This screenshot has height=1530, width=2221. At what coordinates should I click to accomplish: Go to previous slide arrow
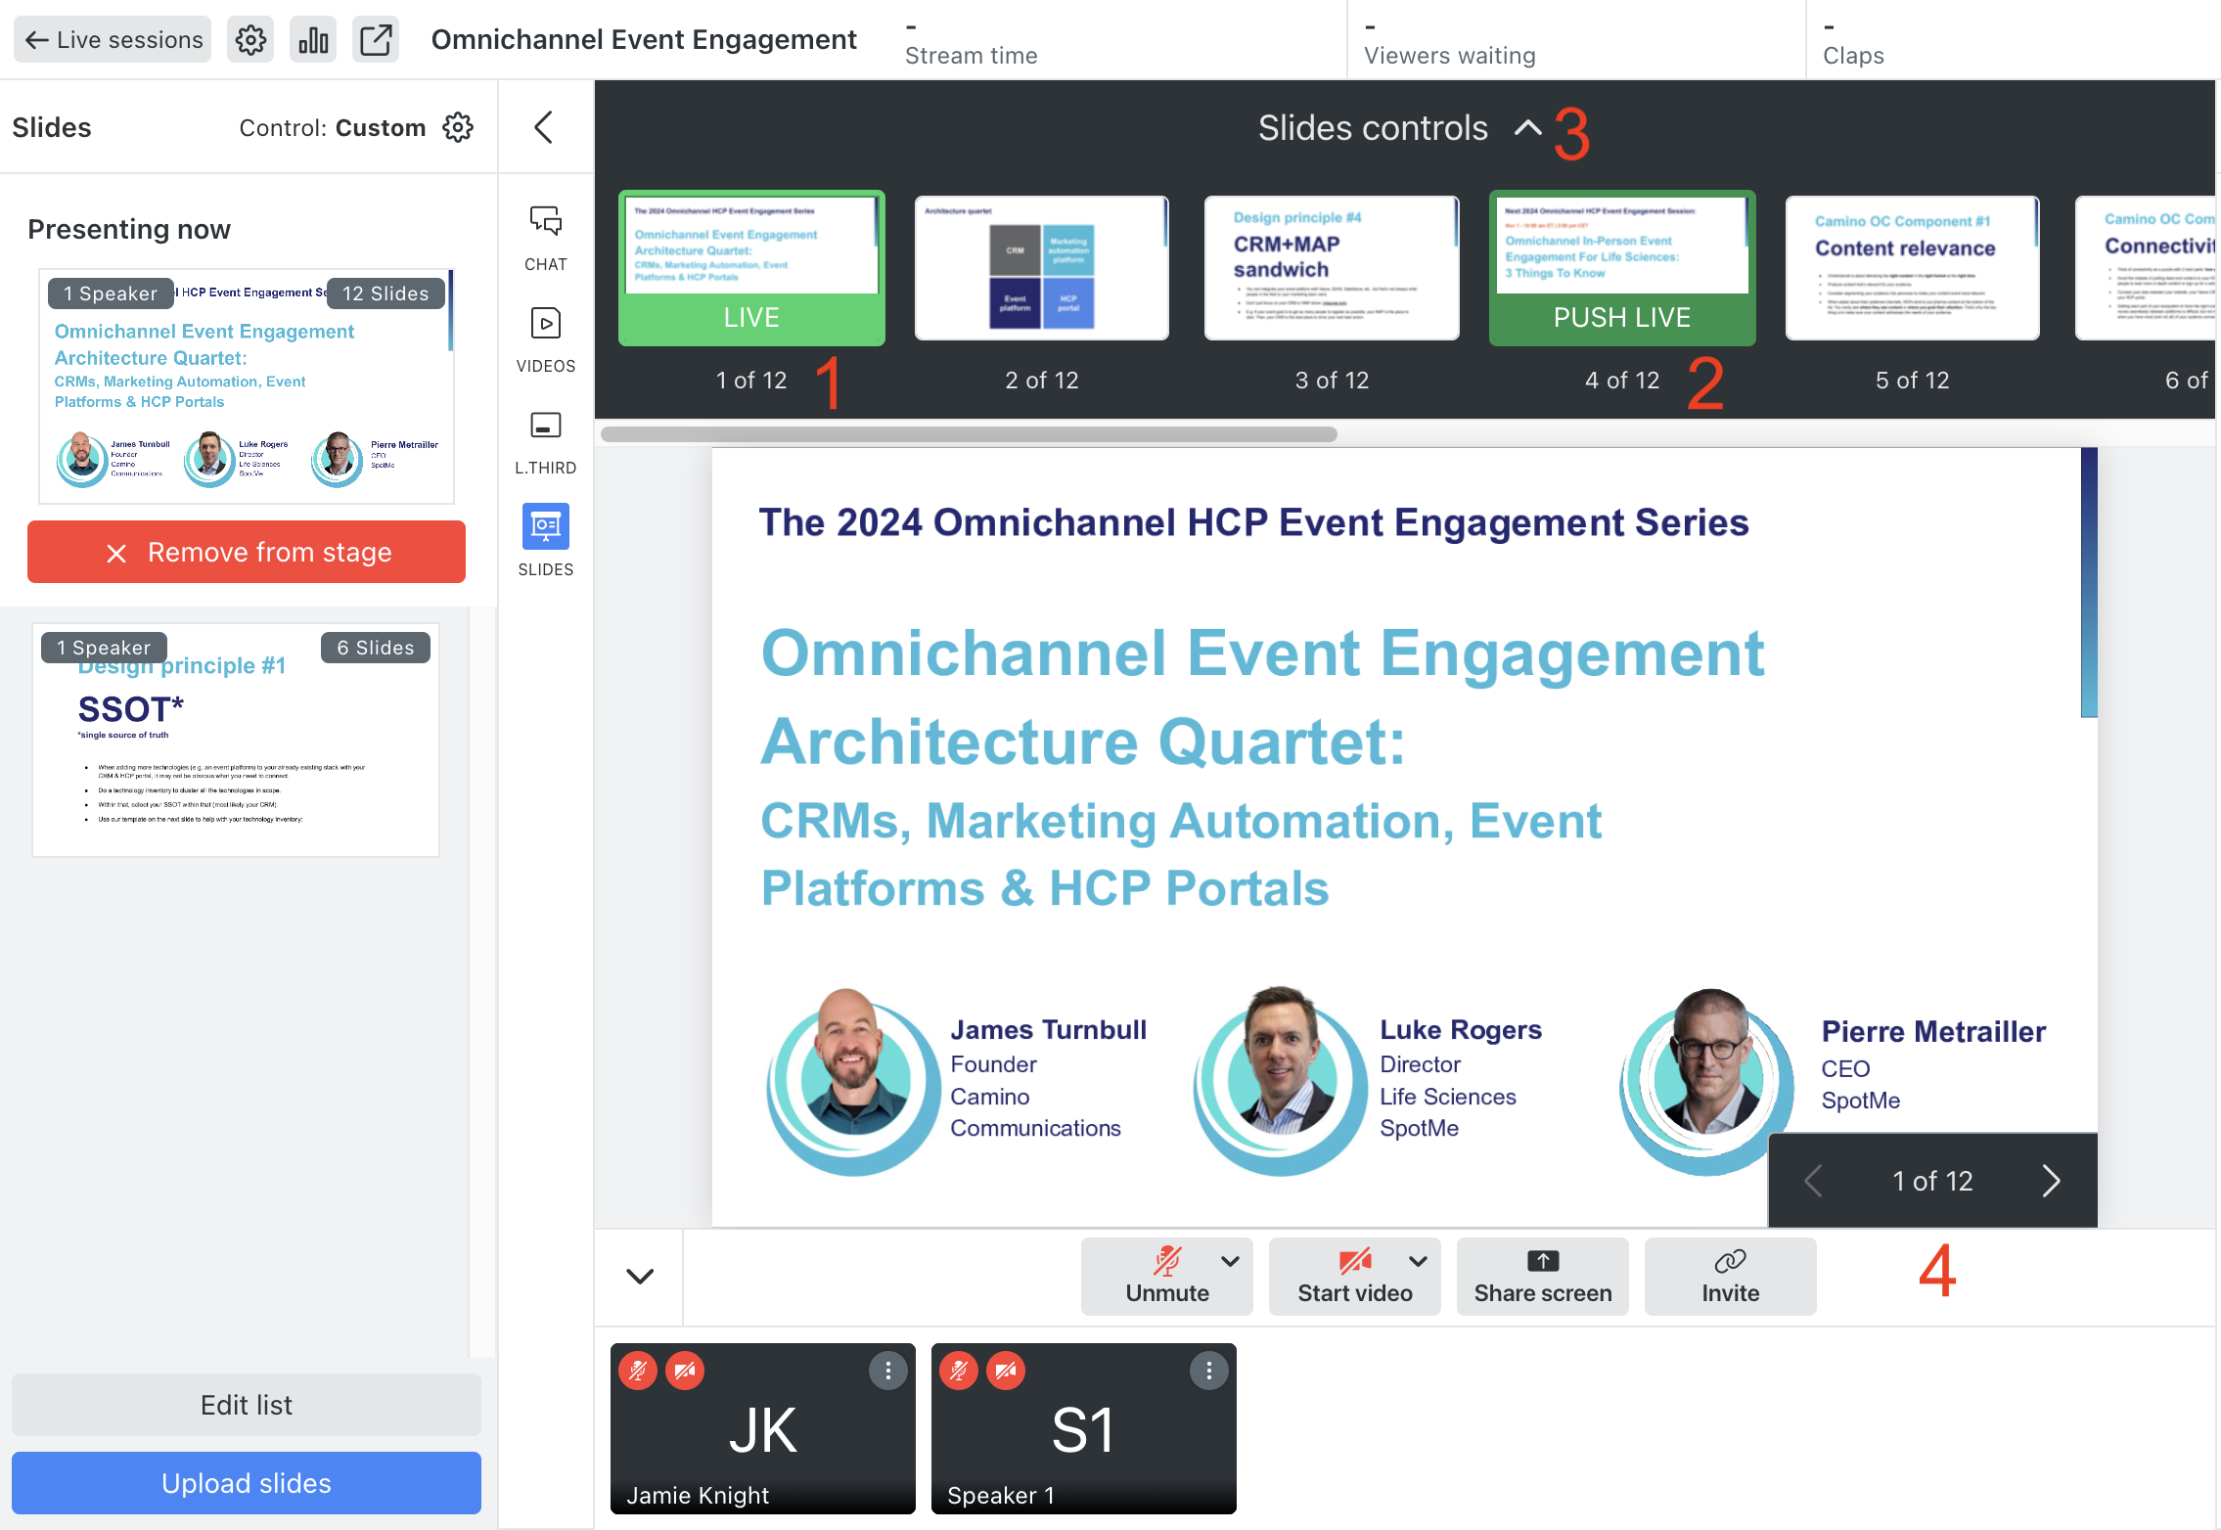[1814, 1181]
